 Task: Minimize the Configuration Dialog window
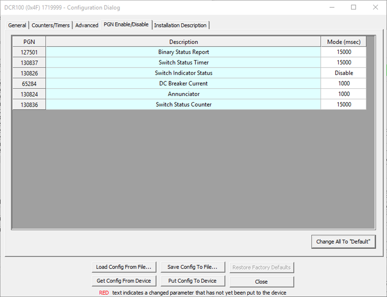tap(332, 7)
